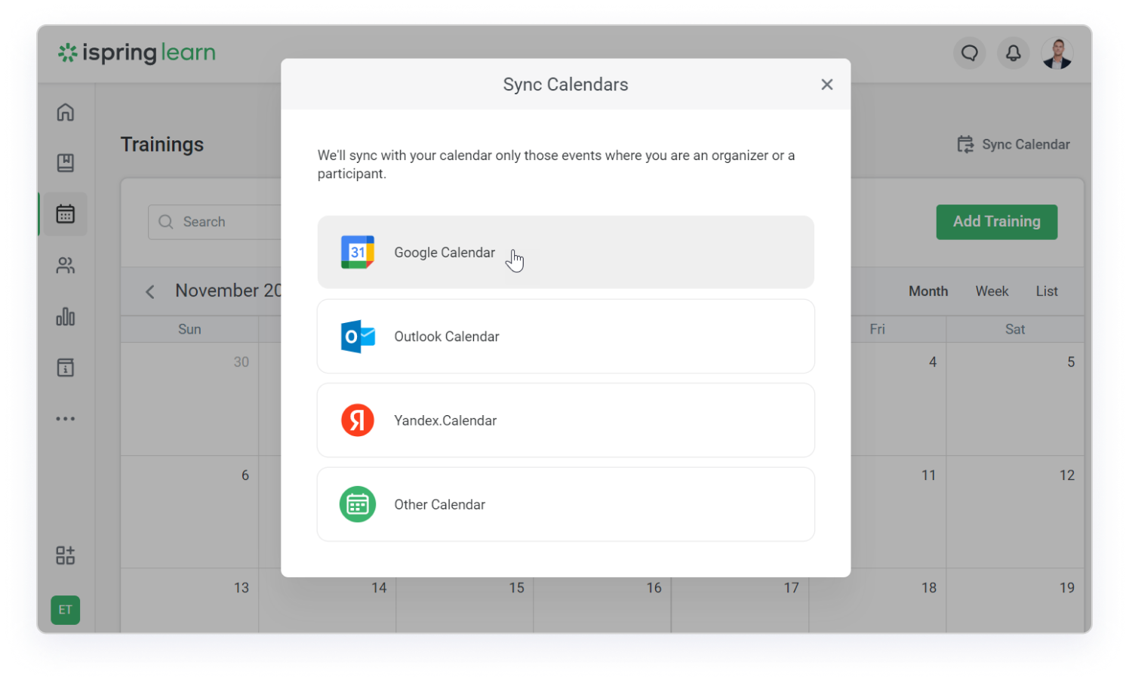Click the Sat column header
The image size is (1129, 683).
(1015, 329)
